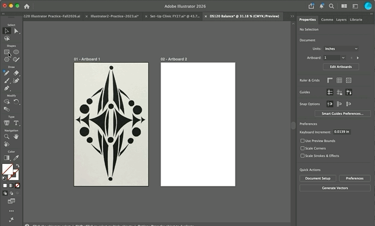Activate the Zoom magnifier tool
This screenshot has width=375, height=226.
pyautogui.click(x=6, y=136)
